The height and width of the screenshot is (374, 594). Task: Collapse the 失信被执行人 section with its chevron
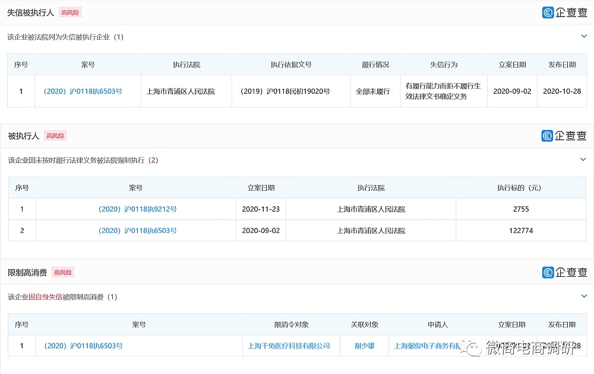point(584,37)
